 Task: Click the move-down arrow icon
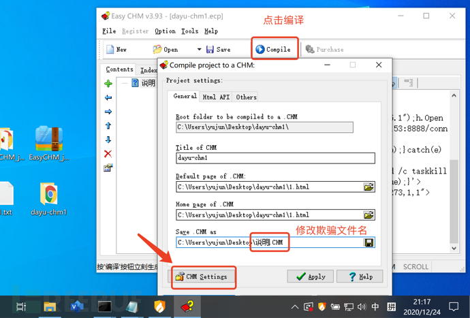pos(108,140)
